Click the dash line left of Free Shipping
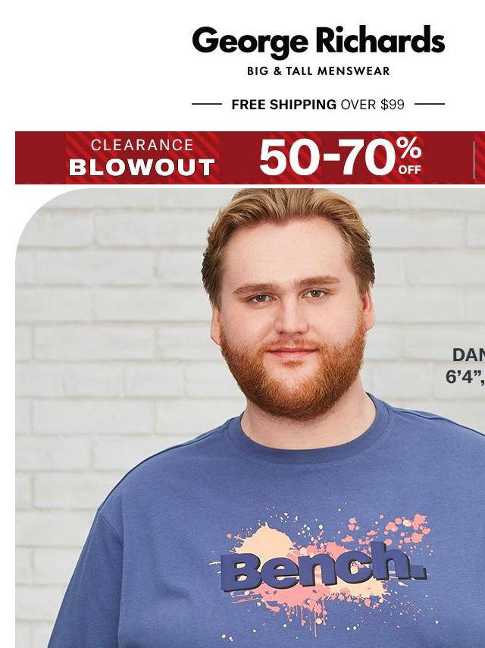This screenshot has width=485, height=648. tap(207, 104)
